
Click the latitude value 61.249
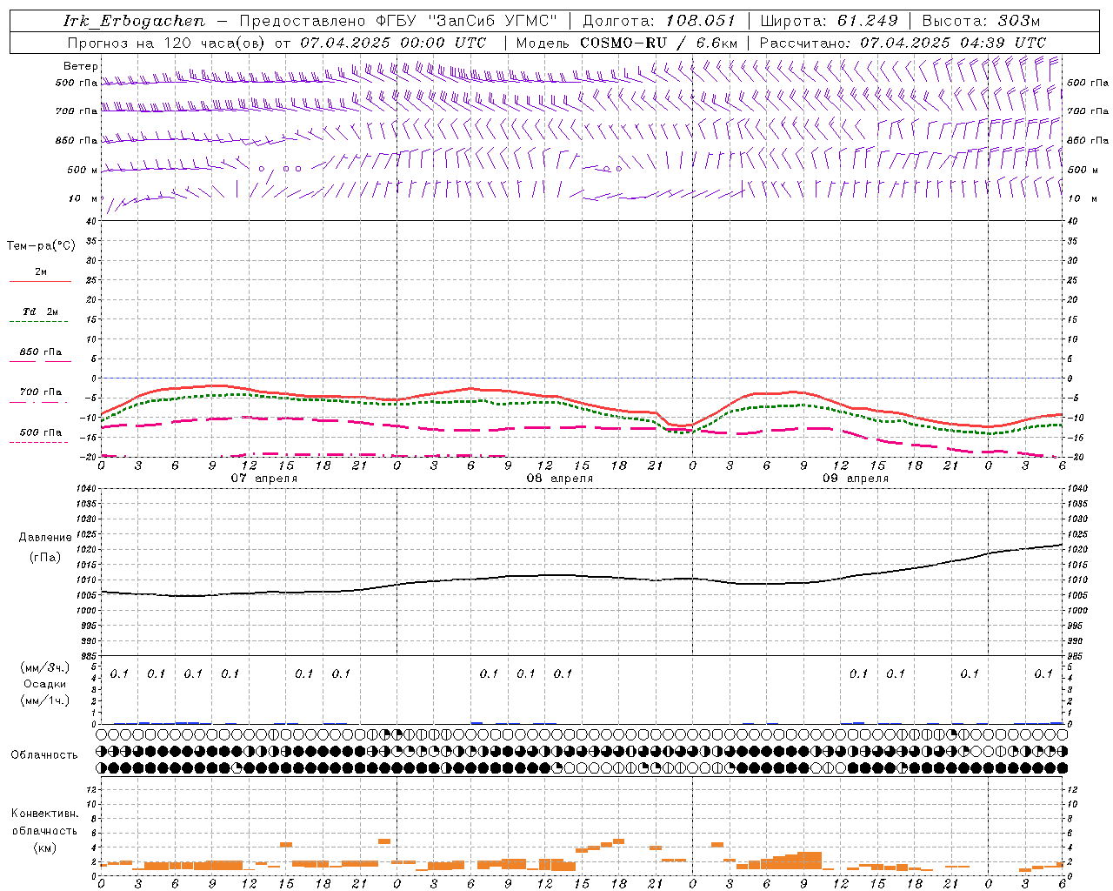[x=868, y=21]
